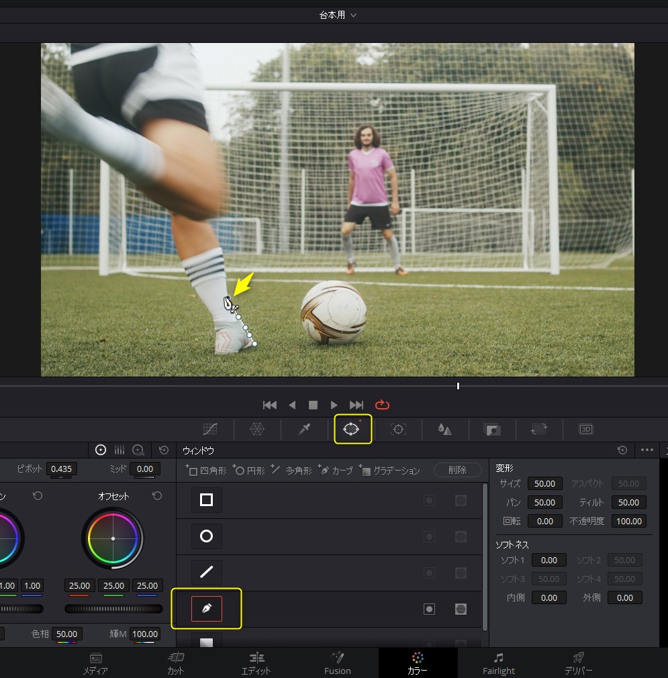The image size is (668, 678).
Task: Select the Power Window palette icon
Action: pos(352,429)
